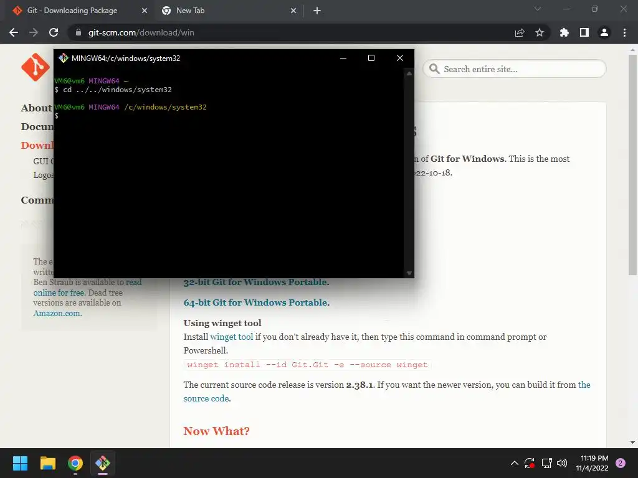Open the Chrome three-dot menu
Viewport: 638px width, 478px height.
[624, 32]
